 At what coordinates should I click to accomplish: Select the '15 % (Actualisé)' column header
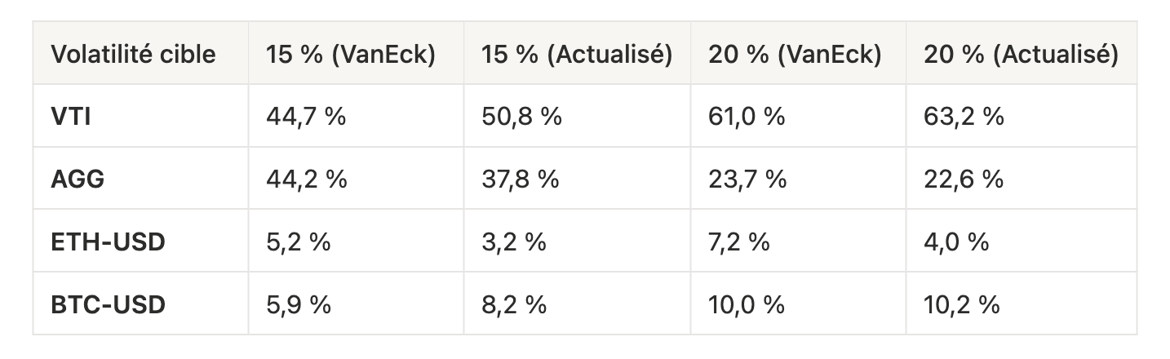click(578, 53)
